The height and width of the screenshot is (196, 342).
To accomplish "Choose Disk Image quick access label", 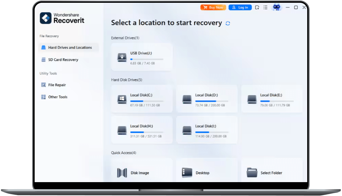I will [140, 173].
